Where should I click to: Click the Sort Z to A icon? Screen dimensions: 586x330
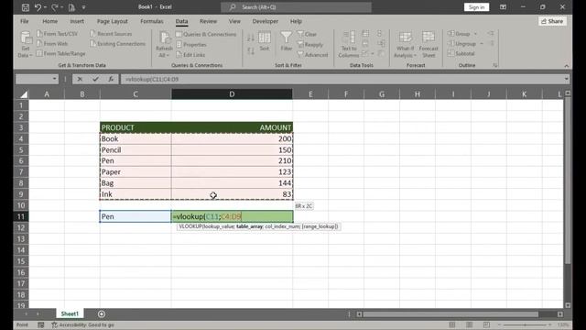[x=250, y=50]
